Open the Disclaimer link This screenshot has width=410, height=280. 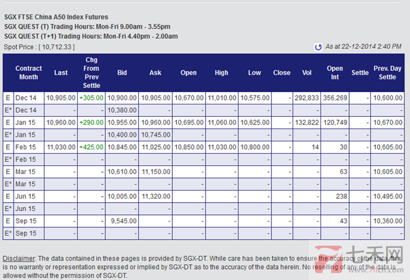coord(18,259)
